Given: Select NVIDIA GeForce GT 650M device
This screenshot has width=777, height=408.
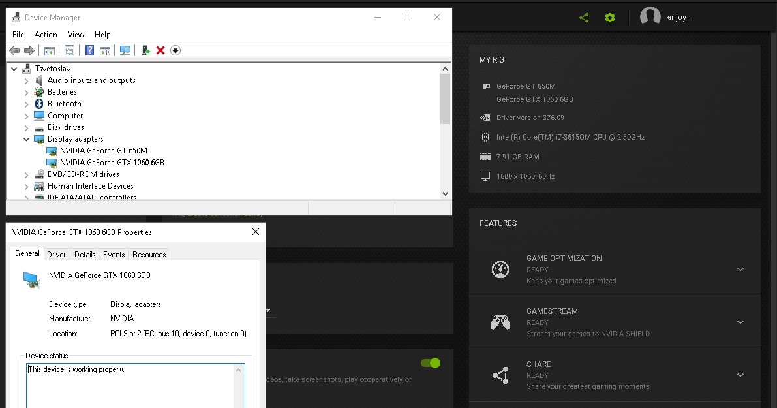Looking at the screenshot, I should tap(104, 151).
